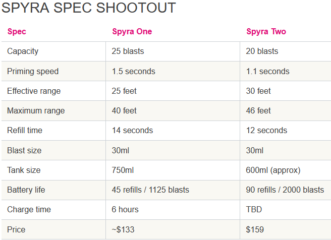Click the 600ml (approx) cell
The width and height of the screenshot is (331, 240).
(x=273, y=170)
